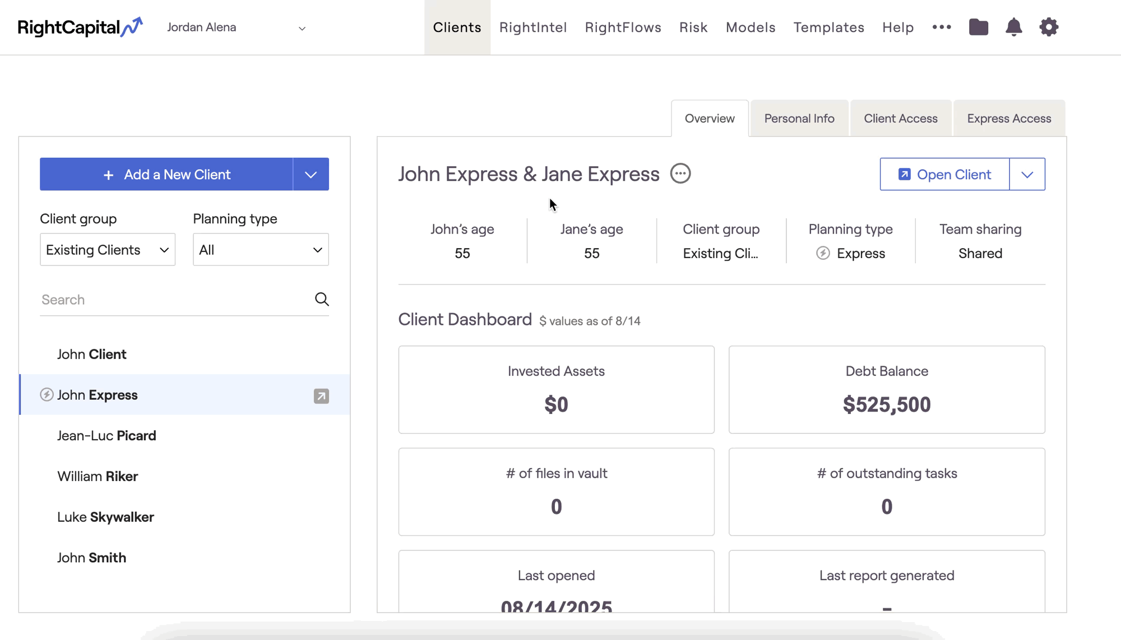This screenshot has width=1121, height=640.
Task: Select John Client in the list
Action: click(x=185, y=354)
